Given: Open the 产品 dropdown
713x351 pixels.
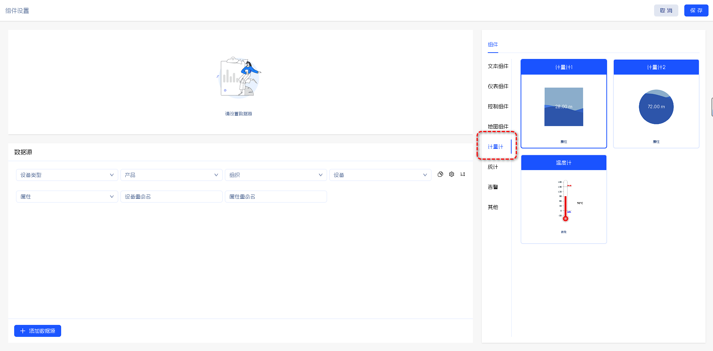Looking at the screenshot, I should [171, 175].
